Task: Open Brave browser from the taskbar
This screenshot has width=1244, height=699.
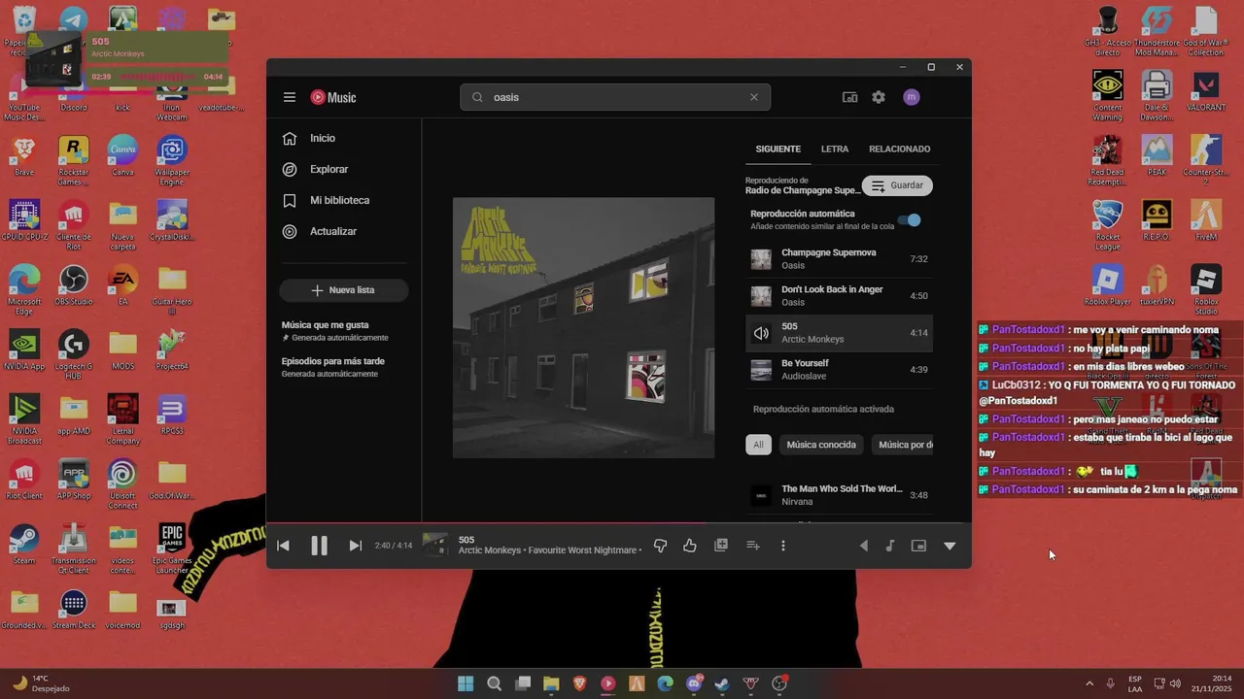Action: (579, 683)
